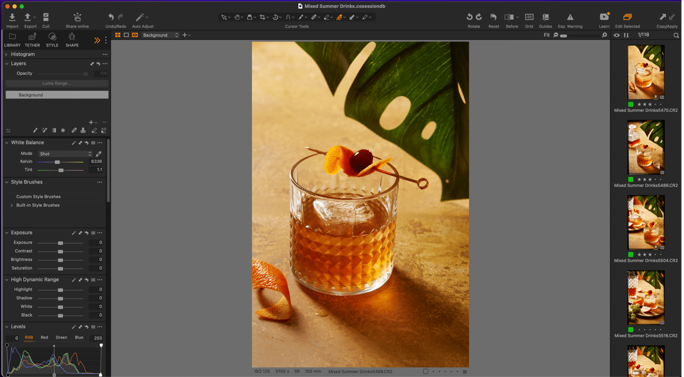
Task: Adjust the Tint slider
Action: tap(61, 170)
